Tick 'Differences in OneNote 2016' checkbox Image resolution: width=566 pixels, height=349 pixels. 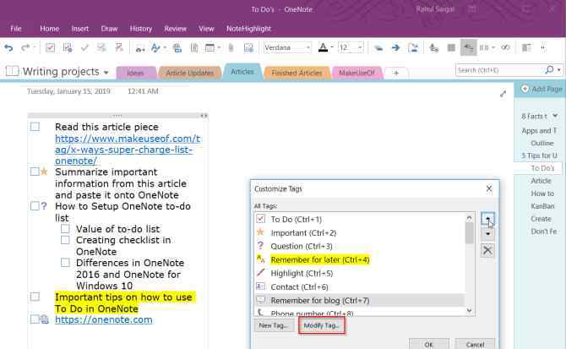click(x=65, y=262)
